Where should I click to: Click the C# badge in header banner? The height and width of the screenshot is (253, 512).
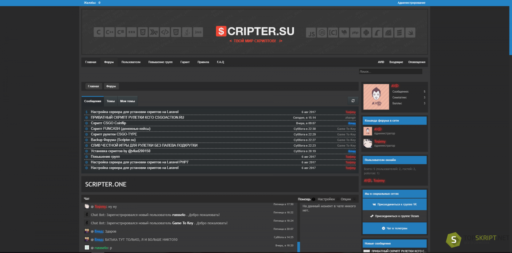(121, 32)
